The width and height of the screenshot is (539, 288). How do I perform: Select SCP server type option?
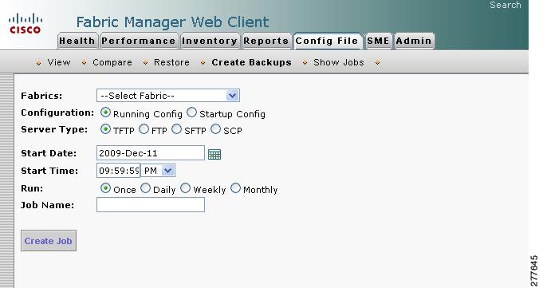coord(215,129)
